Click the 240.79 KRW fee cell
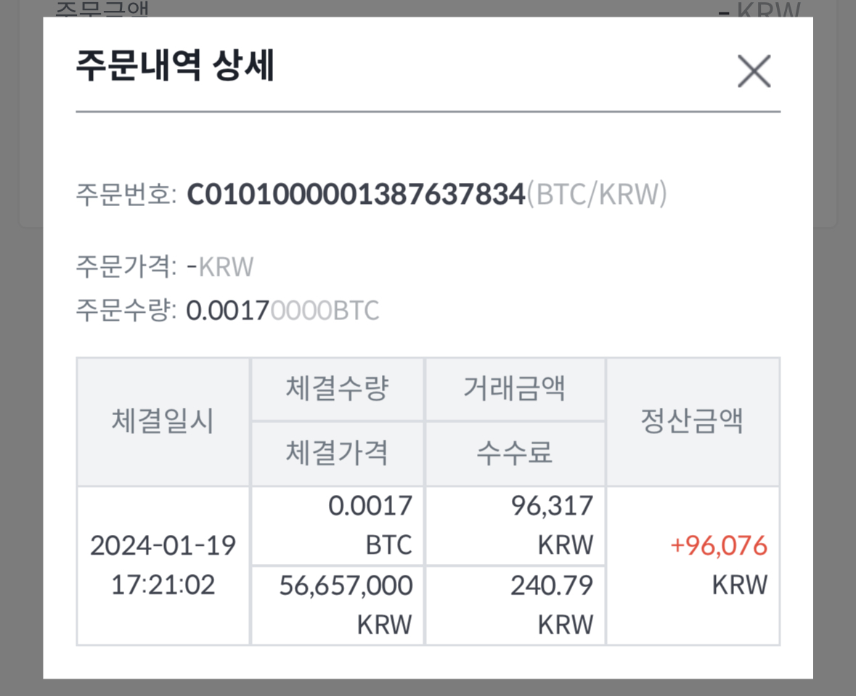856x696 pixels. click(552, 605)
